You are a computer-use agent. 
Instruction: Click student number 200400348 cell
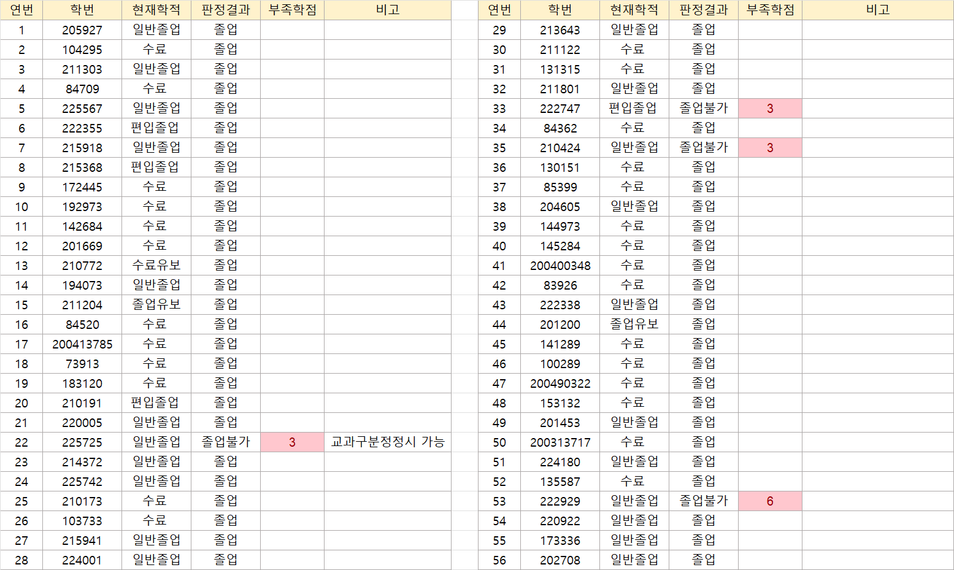[x=560, y=266]
